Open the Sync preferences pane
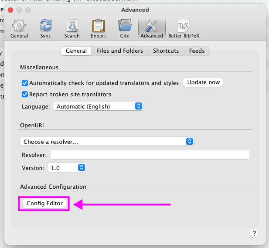Image resolution: width=269 pixels, height=248 pixels. (46, 29)
